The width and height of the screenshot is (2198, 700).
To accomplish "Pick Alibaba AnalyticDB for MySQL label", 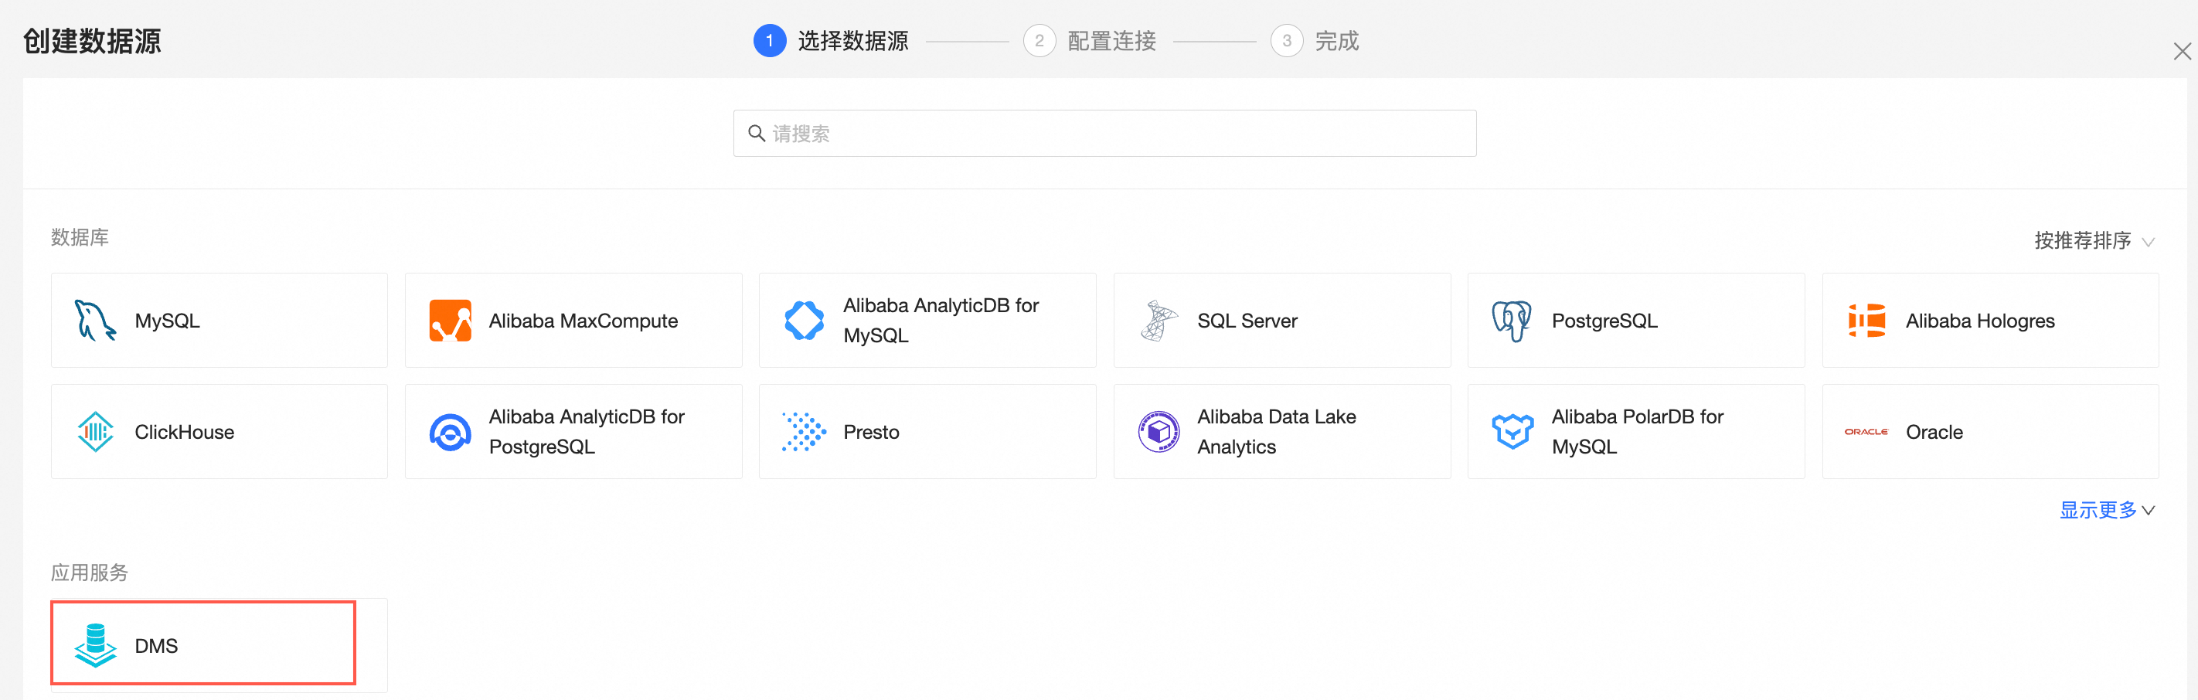I will [941, 321].
